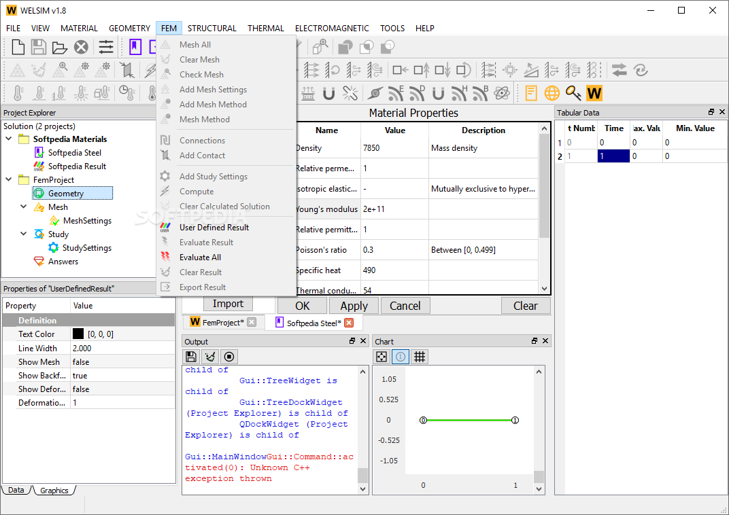
Task: Click the box with left arrow icon
Action: pos(401,70)
